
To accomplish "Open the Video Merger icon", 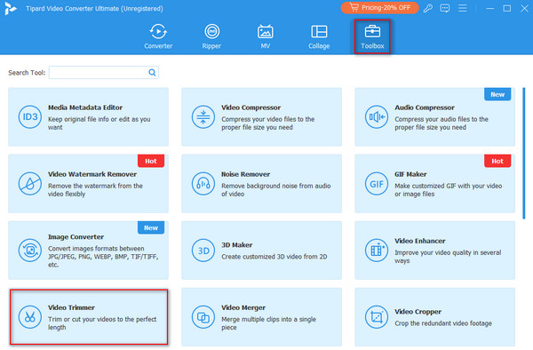I will tap(203, 317).
